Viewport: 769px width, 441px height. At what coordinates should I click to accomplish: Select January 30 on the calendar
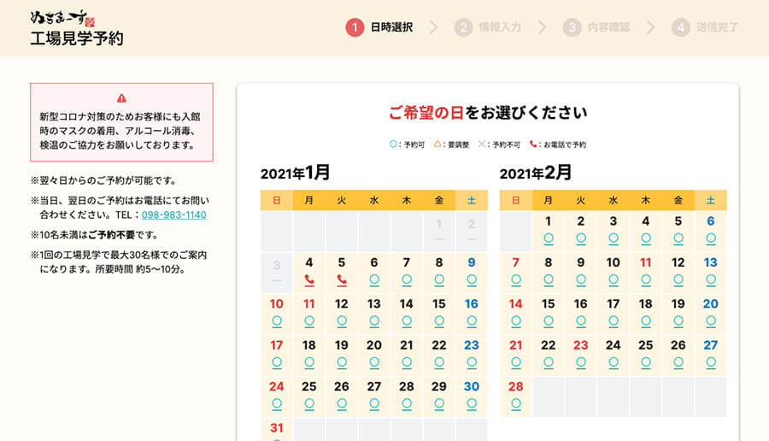472,394
